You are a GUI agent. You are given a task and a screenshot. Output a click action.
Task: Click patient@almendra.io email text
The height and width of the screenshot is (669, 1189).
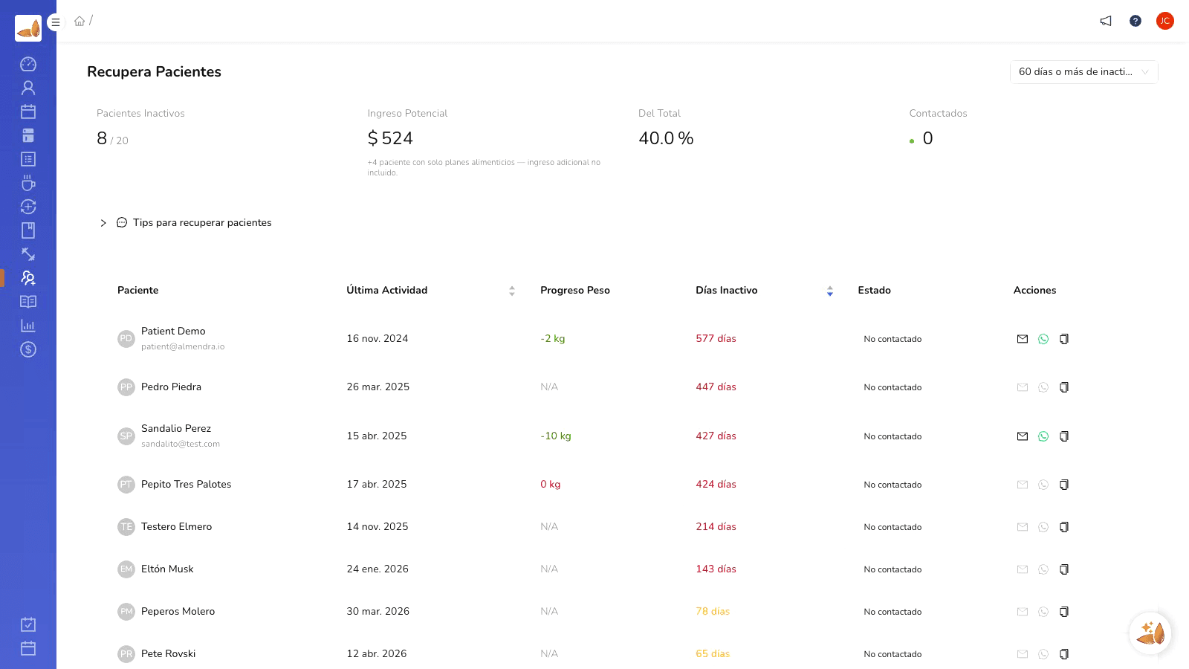[x=183, y=347]
